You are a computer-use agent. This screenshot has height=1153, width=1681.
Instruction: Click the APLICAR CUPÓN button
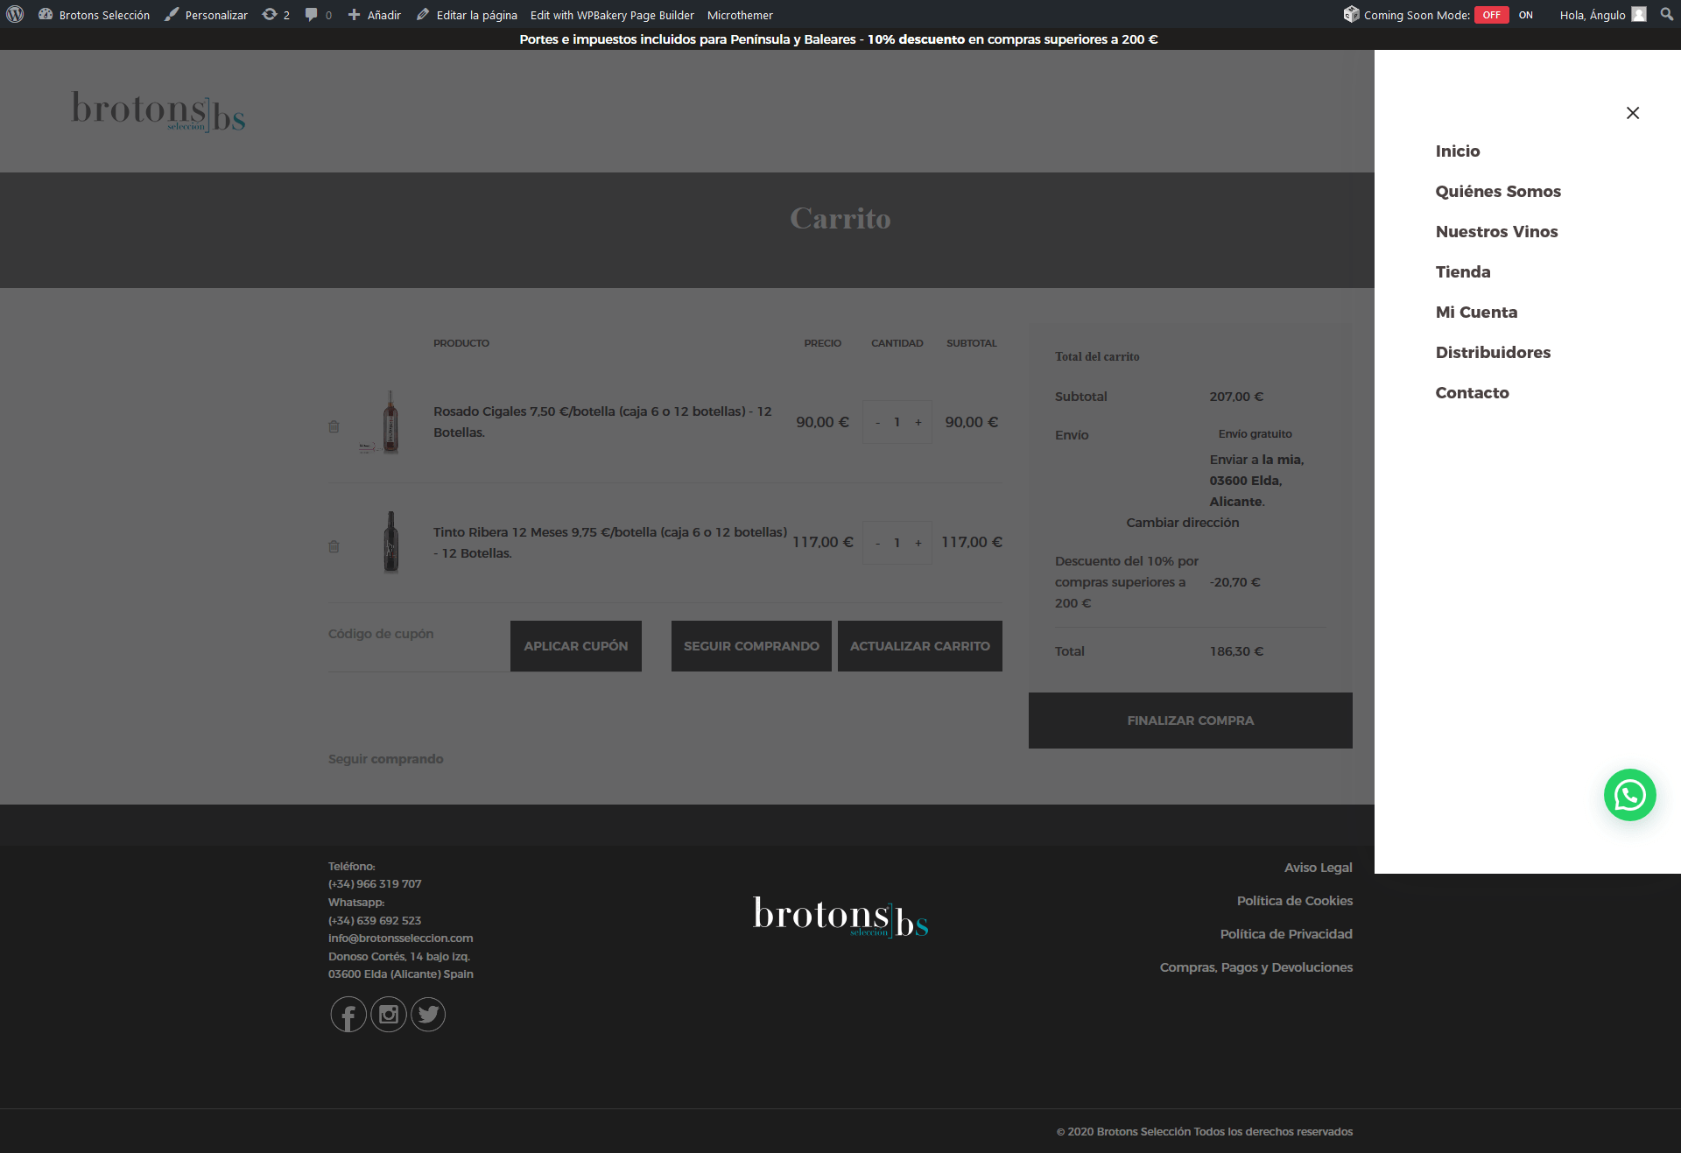(576, 646)
